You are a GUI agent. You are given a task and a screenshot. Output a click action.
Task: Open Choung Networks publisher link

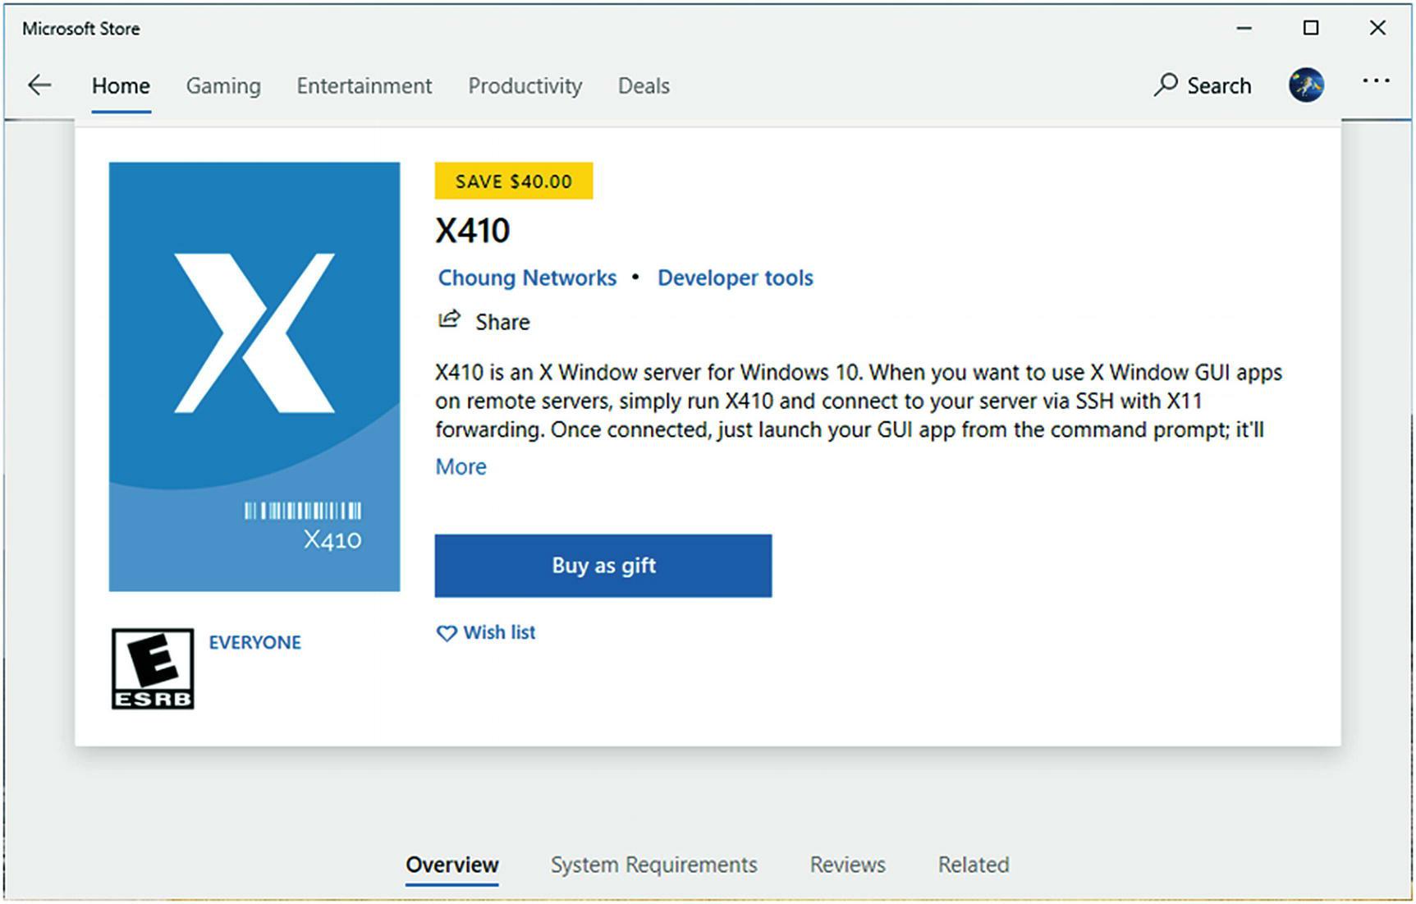click(x=527, y=278)
